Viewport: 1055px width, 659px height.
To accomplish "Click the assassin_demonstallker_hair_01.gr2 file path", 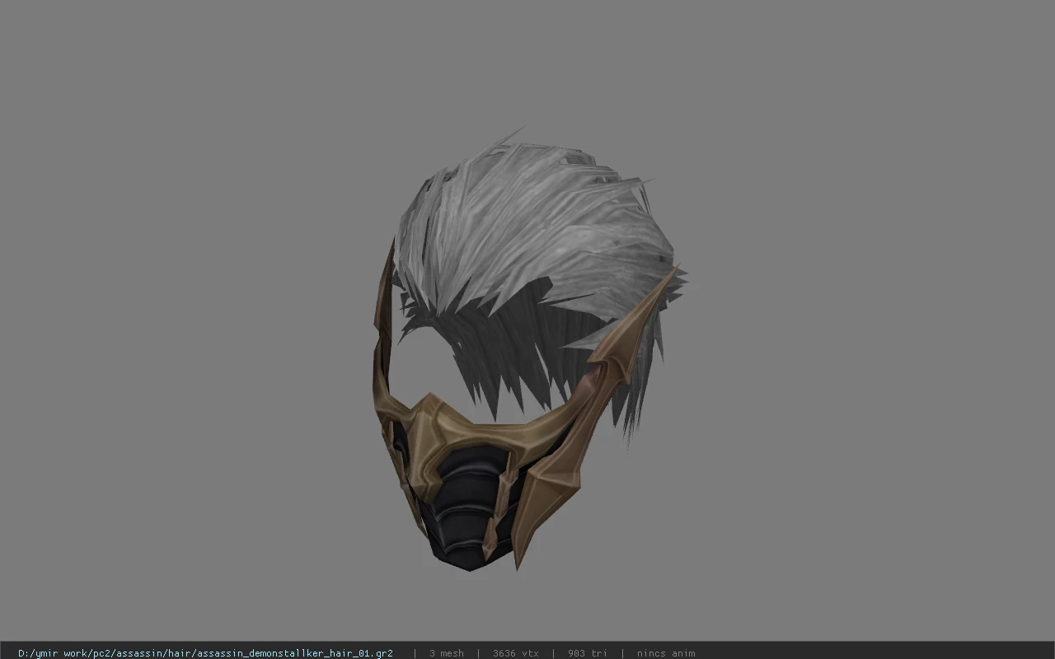I will pyautogui.click(x=205, y=653).
